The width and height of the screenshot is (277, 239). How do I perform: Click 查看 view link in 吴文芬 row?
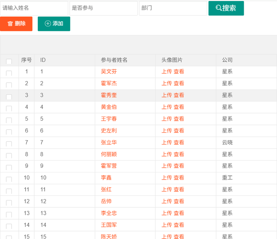coord(179,71)
